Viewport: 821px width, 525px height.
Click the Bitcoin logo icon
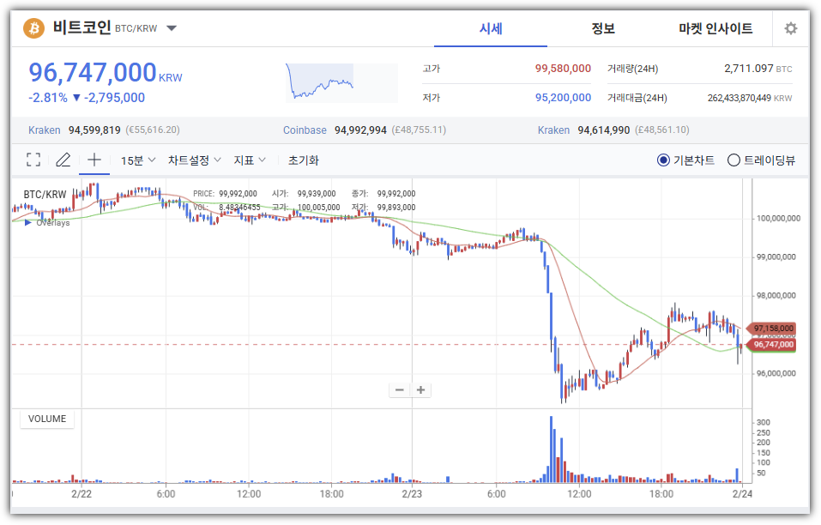click(33, 27)
